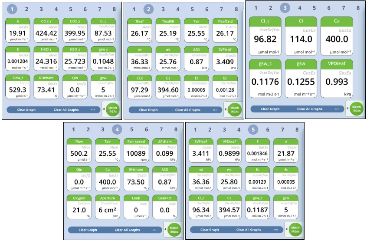Select the Ci_c tile reading 87.53
Viewport: 367px width, 241px height.
(x=103, y=30)
